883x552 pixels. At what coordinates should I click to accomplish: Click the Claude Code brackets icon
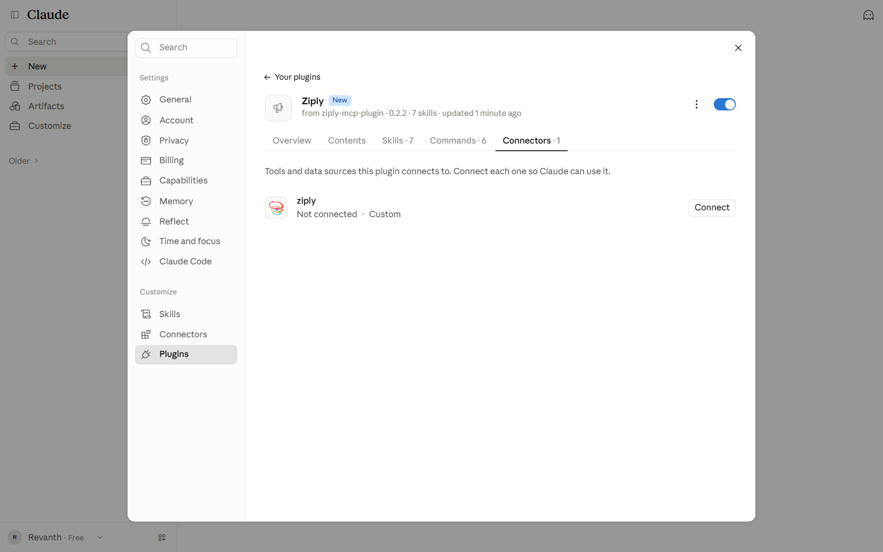click(x=146, y=262)
